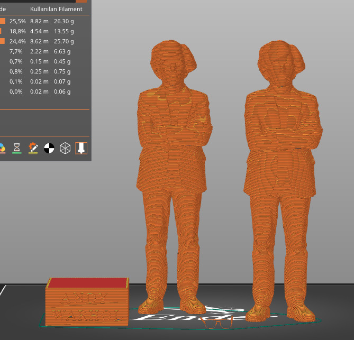The image size is (354, 340).
Task: Select the 25,5% percentage value
Action: [17, 21]
